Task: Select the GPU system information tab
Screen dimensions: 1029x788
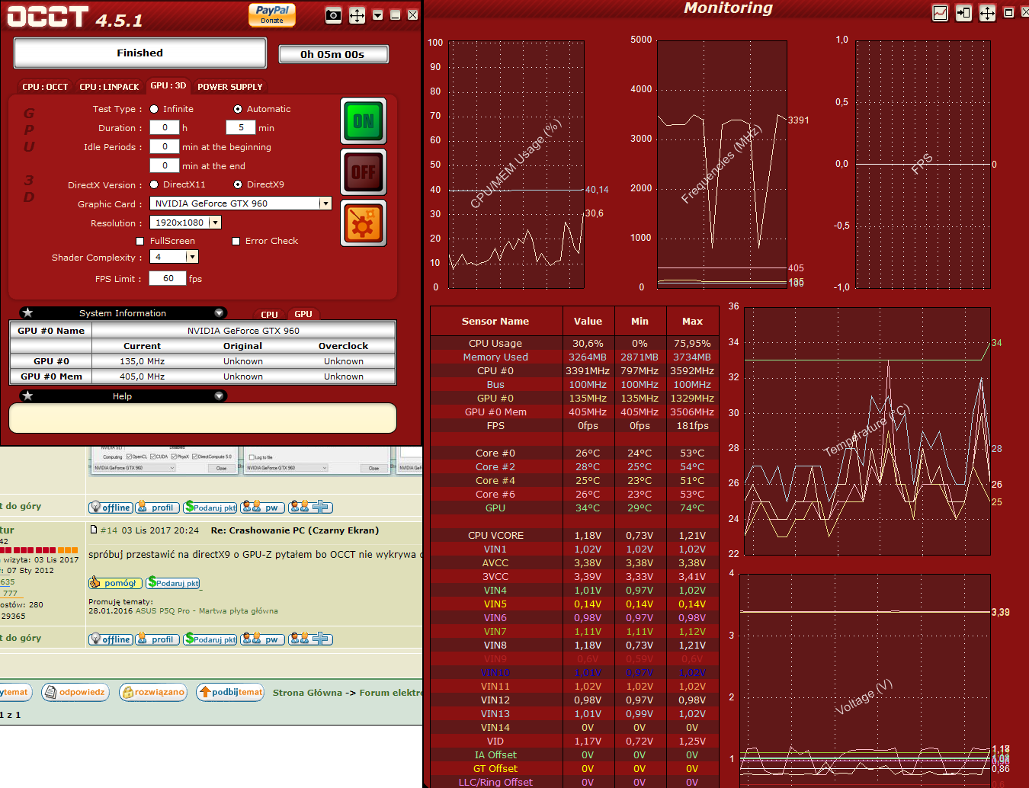Action: 303,314
